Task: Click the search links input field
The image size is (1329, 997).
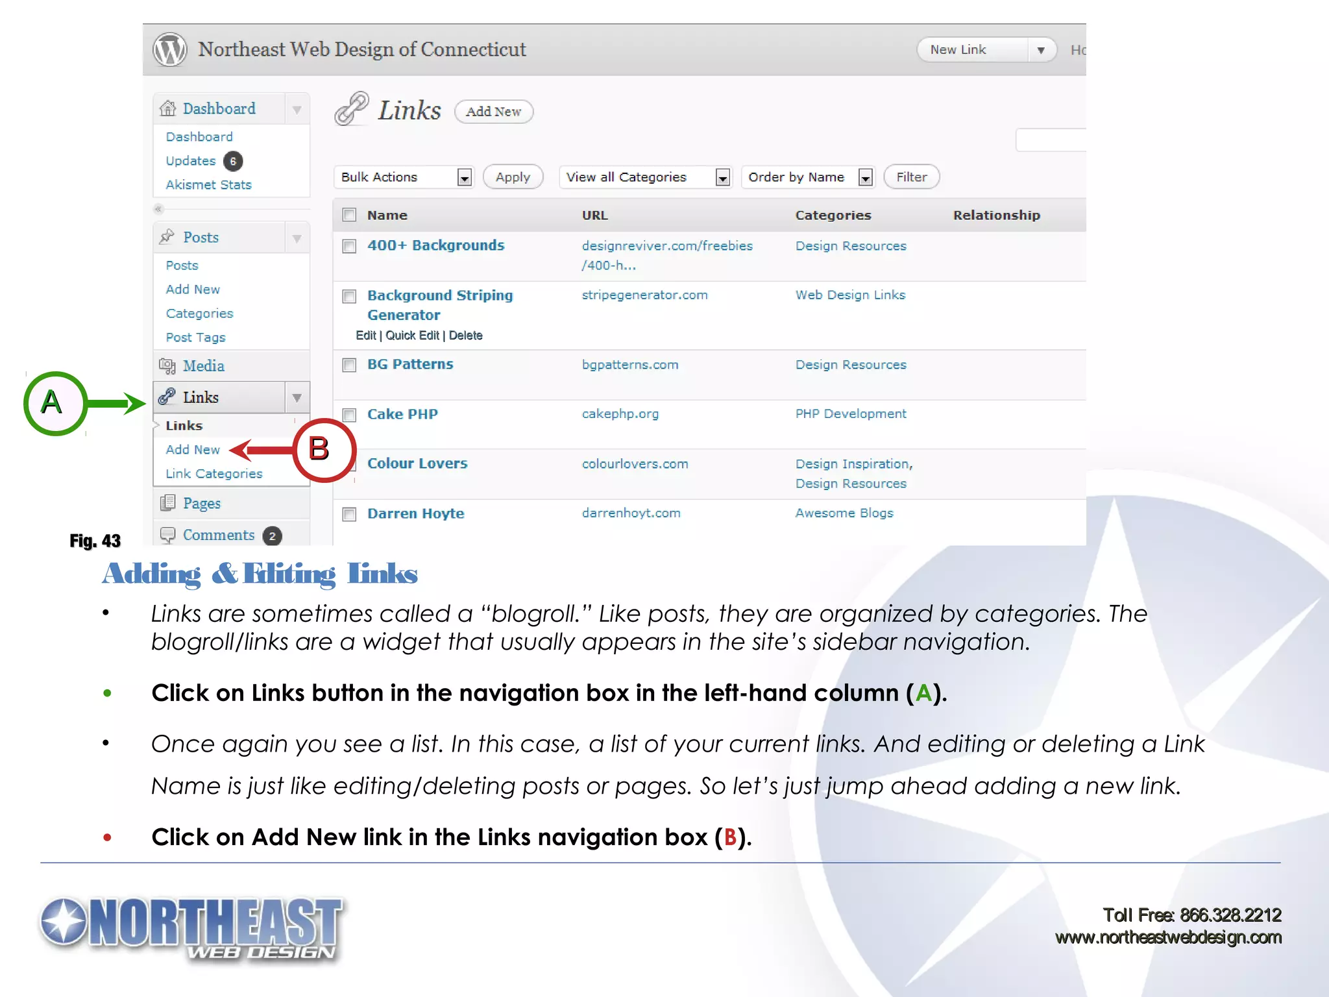Action: (x=1051, y=140)
